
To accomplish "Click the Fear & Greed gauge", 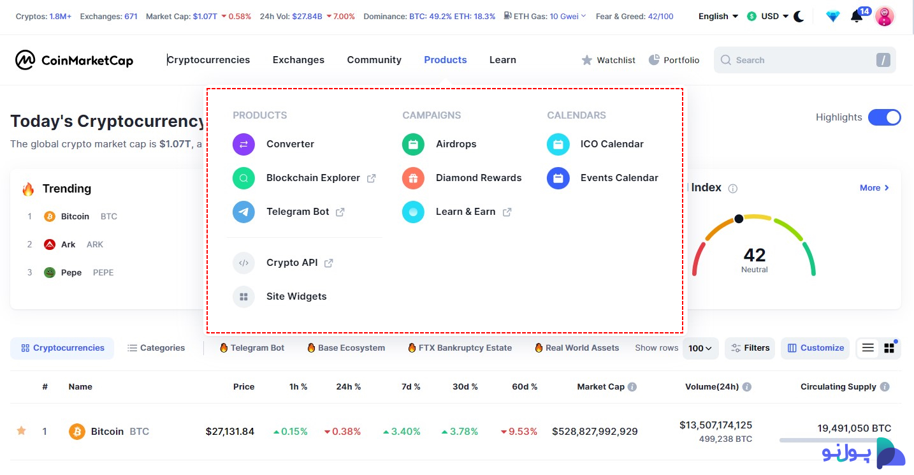I will pos(754,245).
